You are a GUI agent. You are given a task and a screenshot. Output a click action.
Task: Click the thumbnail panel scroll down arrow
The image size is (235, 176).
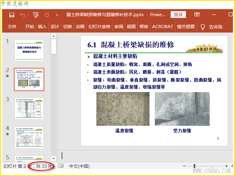pyautogui.click(x=53, y=158)
